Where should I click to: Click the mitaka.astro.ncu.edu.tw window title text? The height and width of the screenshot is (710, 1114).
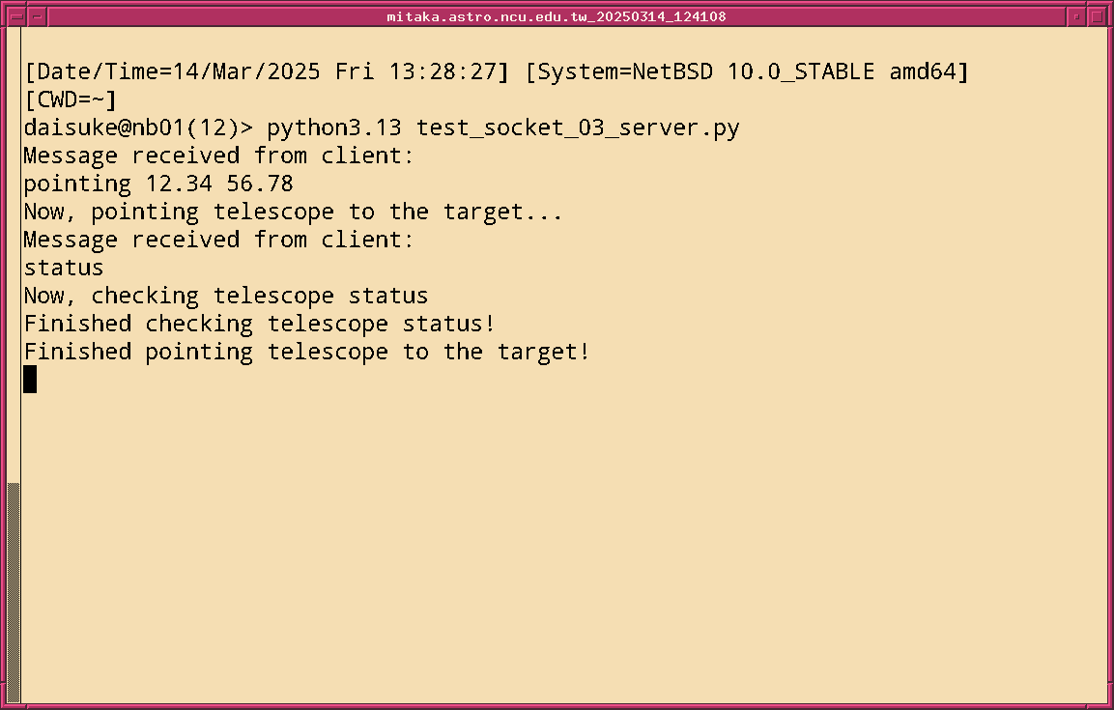(x=557, y=16)
